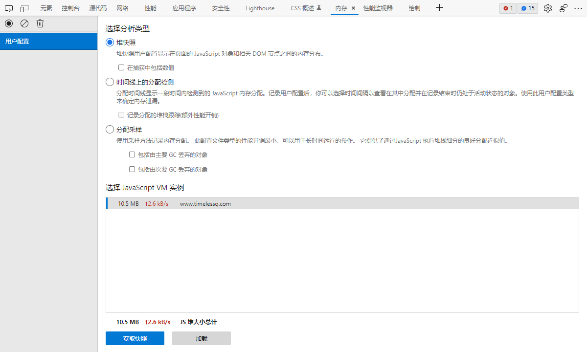Screen dimensions: 587x352
Task: Select 时间线上的分配检测 radio option
Action: 110,82
